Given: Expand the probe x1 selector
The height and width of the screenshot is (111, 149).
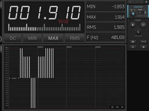Looking at the screenshot, I should tap(141, 12).
